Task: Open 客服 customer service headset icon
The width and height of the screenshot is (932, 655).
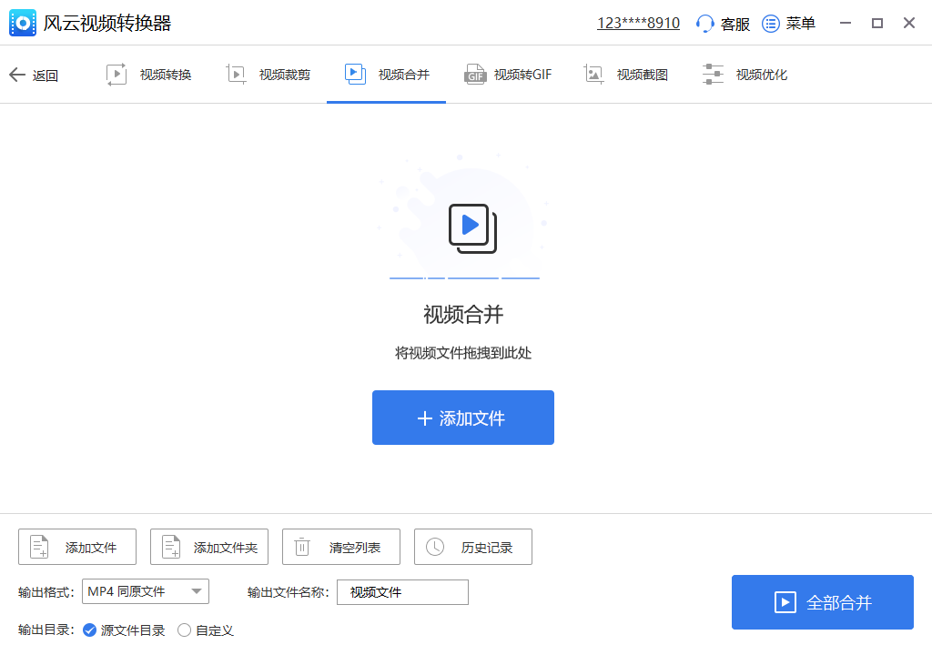Action: (704, 23)
